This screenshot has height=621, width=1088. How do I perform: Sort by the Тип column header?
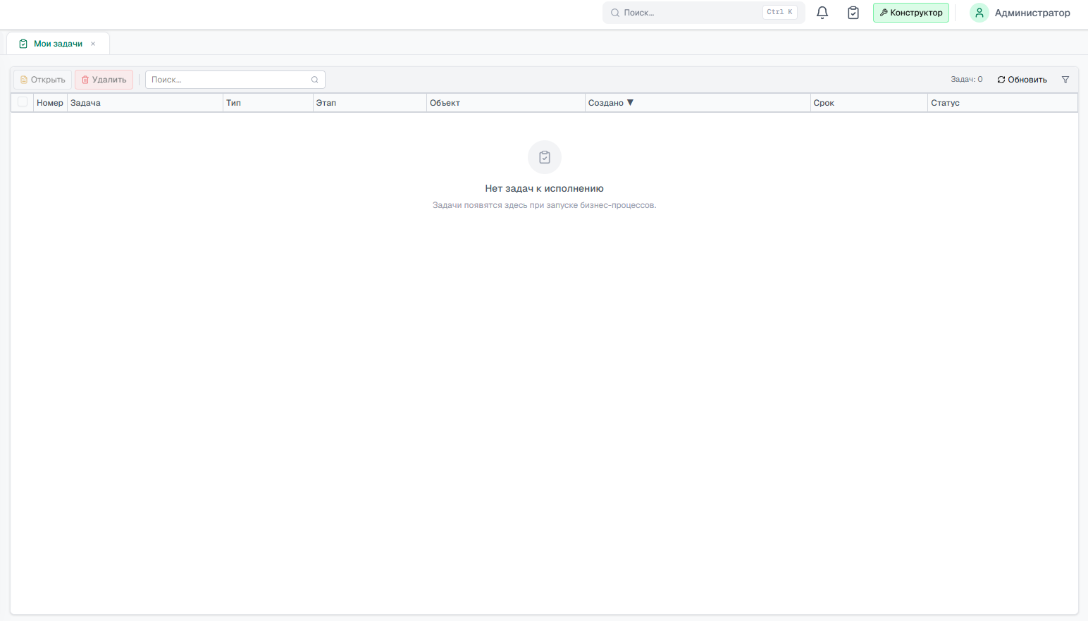268,103
